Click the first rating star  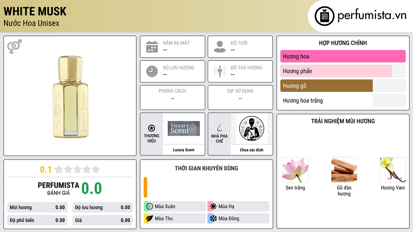[59, 169]
